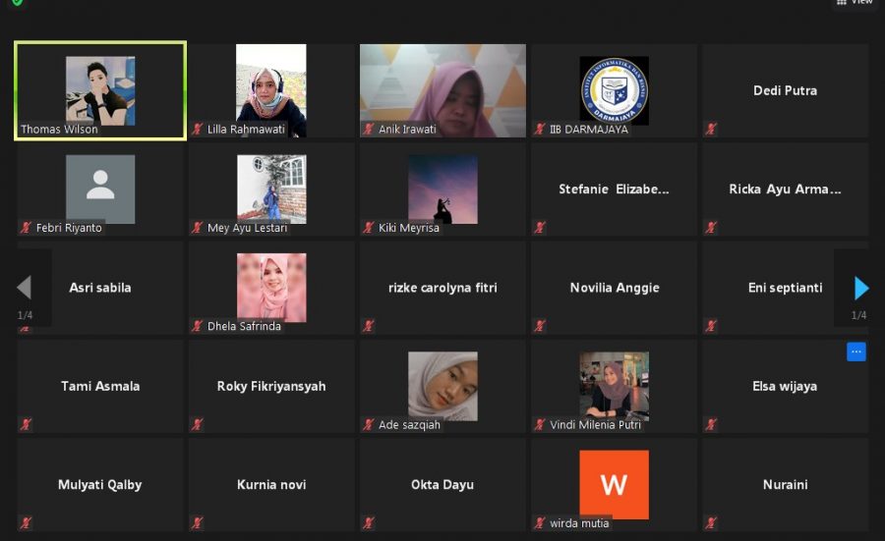The width and height of the screenshot is (885, 541).
Task: Go to previous page of participants
Action: coord(25,288)
